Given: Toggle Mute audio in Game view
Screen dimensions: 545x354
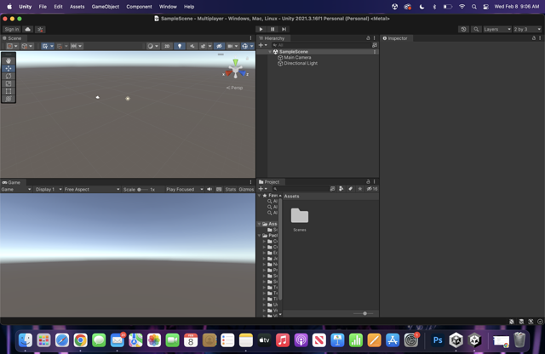Looking at the screenshot, I should tap(209, 189).
